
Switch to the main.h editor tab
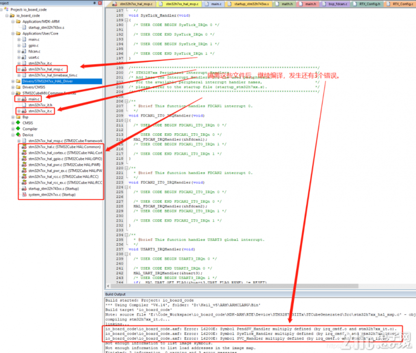click(308, 4)
